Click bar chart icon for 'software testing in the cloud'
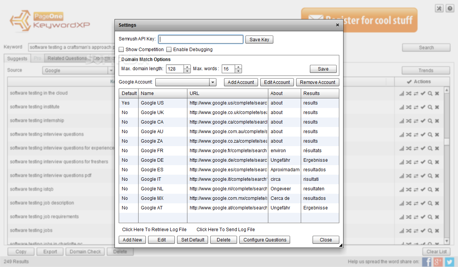The height and width of the screenshot is (267, 458). point(402,93)
